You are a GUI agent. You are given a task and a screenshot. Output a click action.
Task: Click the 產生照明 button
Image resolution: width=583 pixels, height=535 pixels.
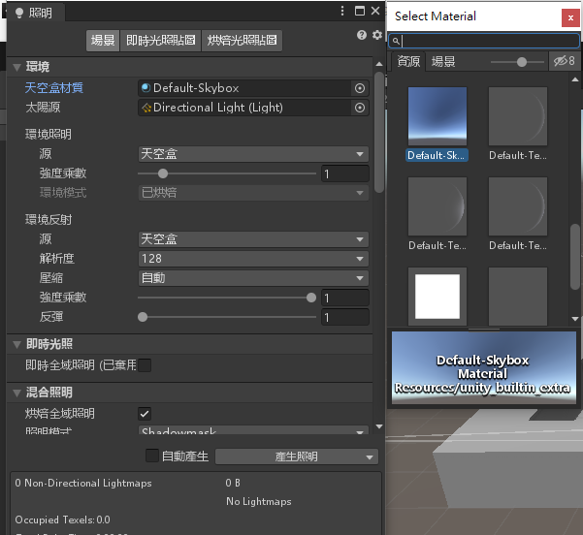296,456
